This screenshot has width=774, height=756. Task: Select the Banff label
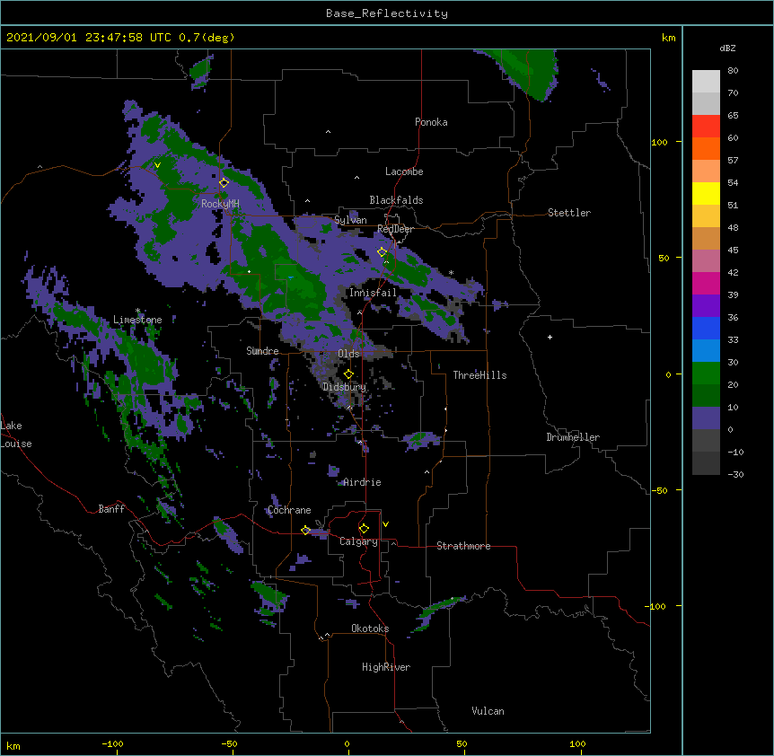[x=111, y=509]
